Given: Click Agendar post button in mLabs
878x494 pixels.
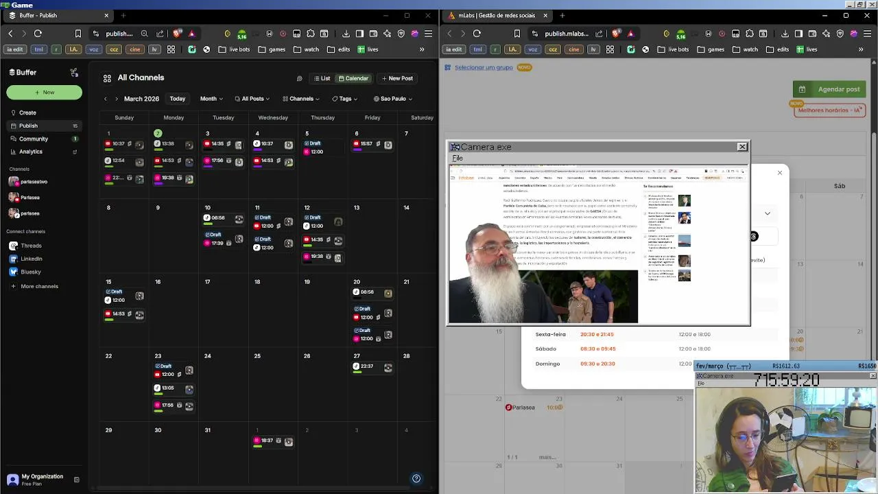Looking at the screenshot, I should pyautogui.click(x=829, y=89).
